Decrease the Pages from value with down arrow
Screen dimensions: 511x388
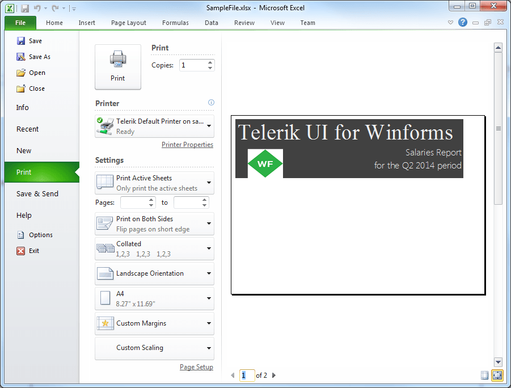[151, 205]
